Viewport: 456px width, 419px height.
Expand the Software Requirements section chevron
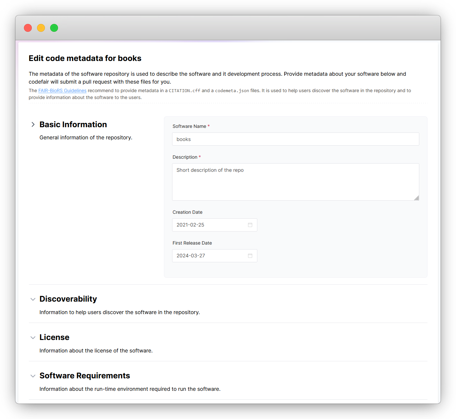[33, 376]
